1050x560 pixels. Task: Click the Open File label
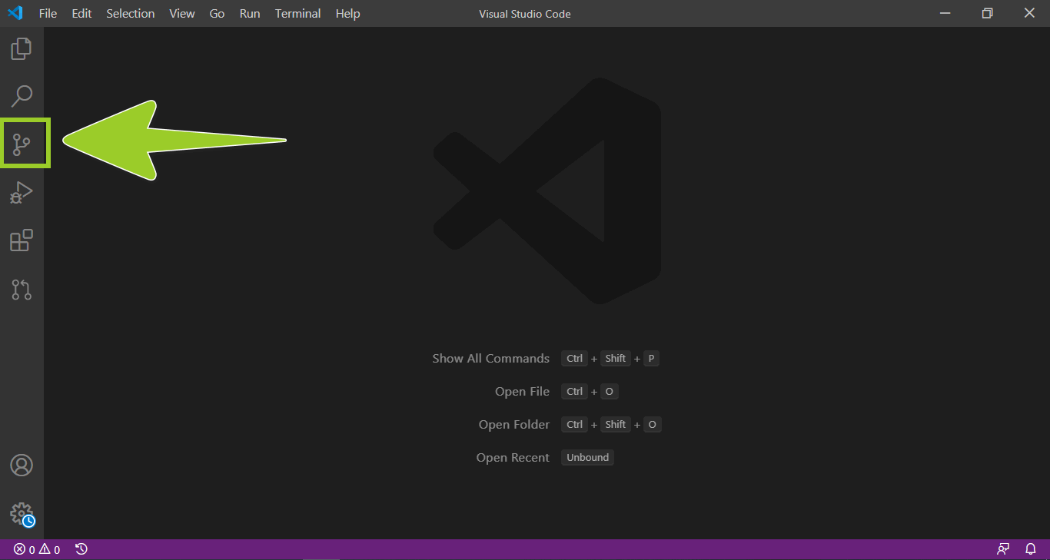(522, 392)
